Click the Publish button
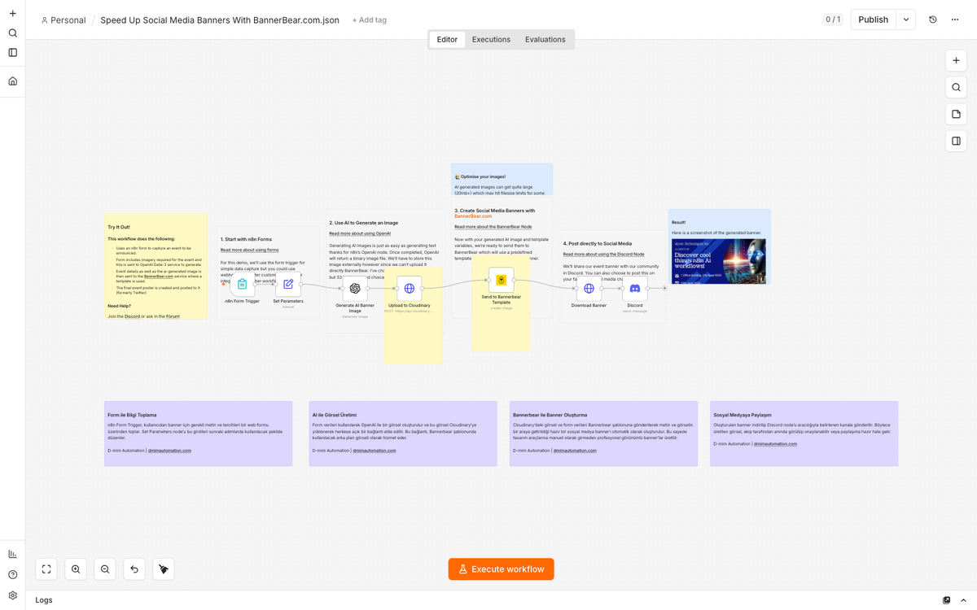 pyautogui.click(x=873, y=20)
